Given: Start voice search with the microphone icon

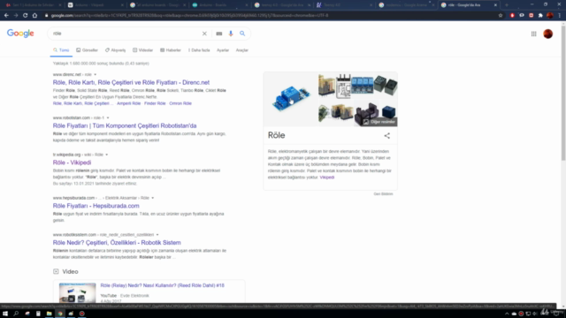Looking at the screenshot, I should [x=231, y=34].
